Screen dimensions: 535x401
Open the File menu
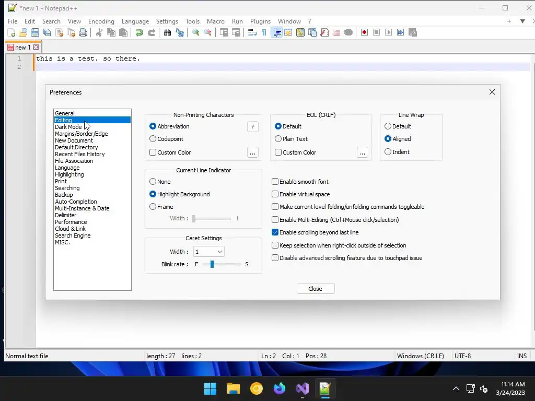(x=13, y=21)
